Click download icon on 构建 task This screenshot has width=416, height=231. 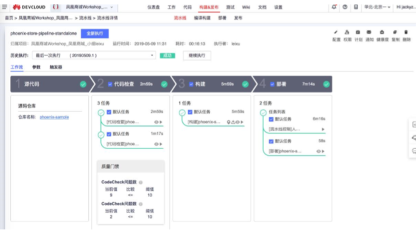point(233,122)
